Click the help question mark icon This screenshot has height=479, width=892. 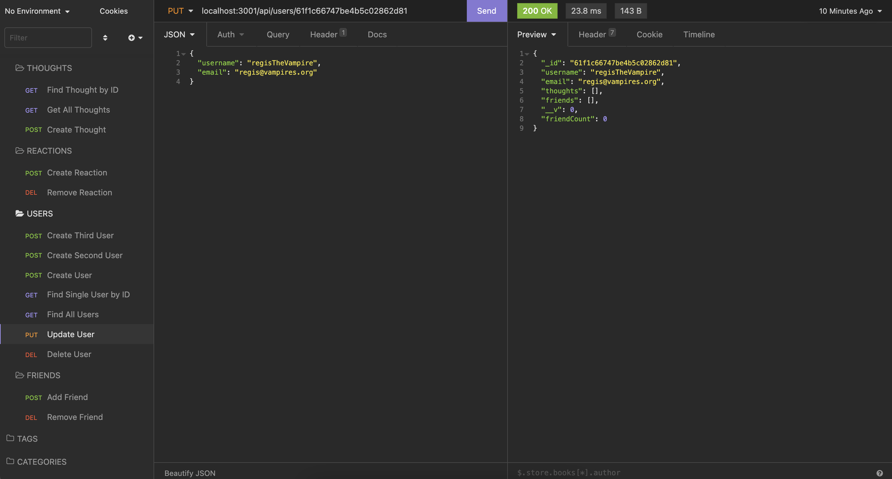pyautogui.click(x=879, y=473)
